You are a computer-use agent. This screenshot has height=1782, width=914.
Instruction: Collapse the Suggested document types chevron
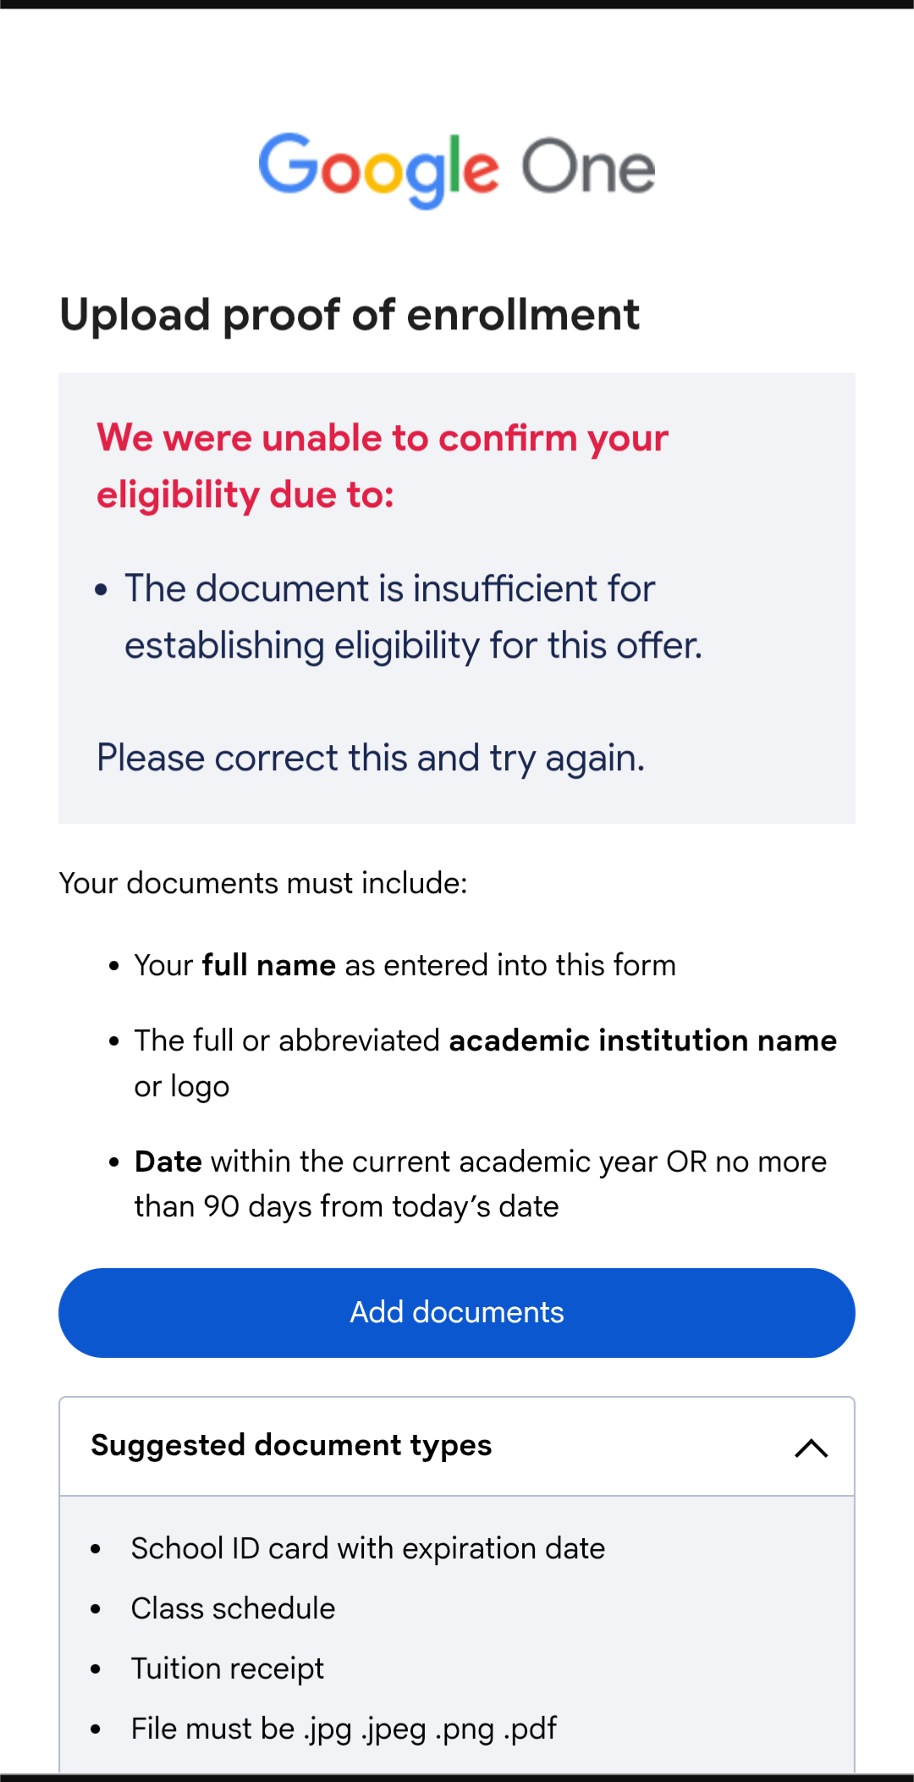pyautogui.click(x=811, y=1448)
